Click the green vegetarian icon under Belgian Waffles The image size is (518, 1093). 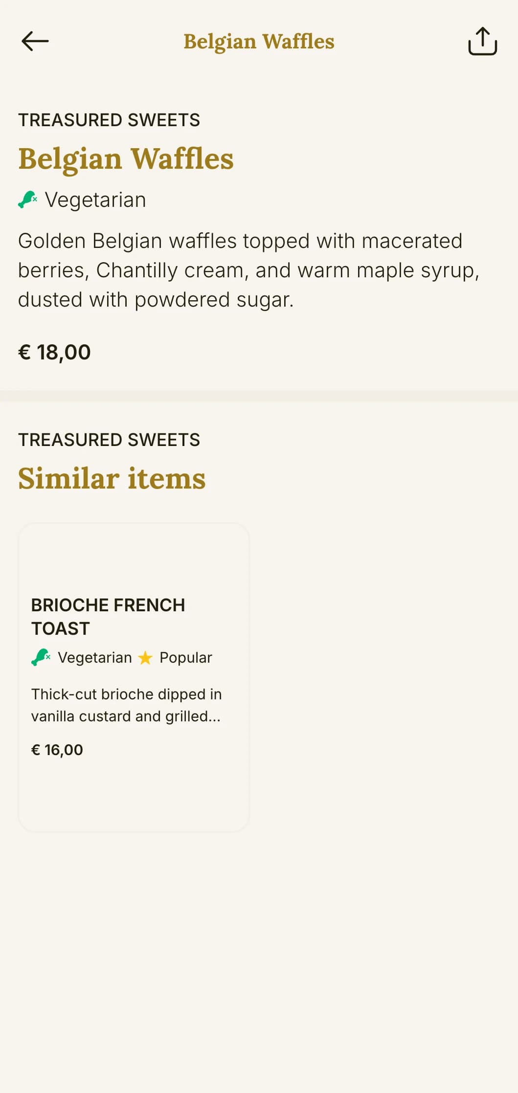[28, 200]
